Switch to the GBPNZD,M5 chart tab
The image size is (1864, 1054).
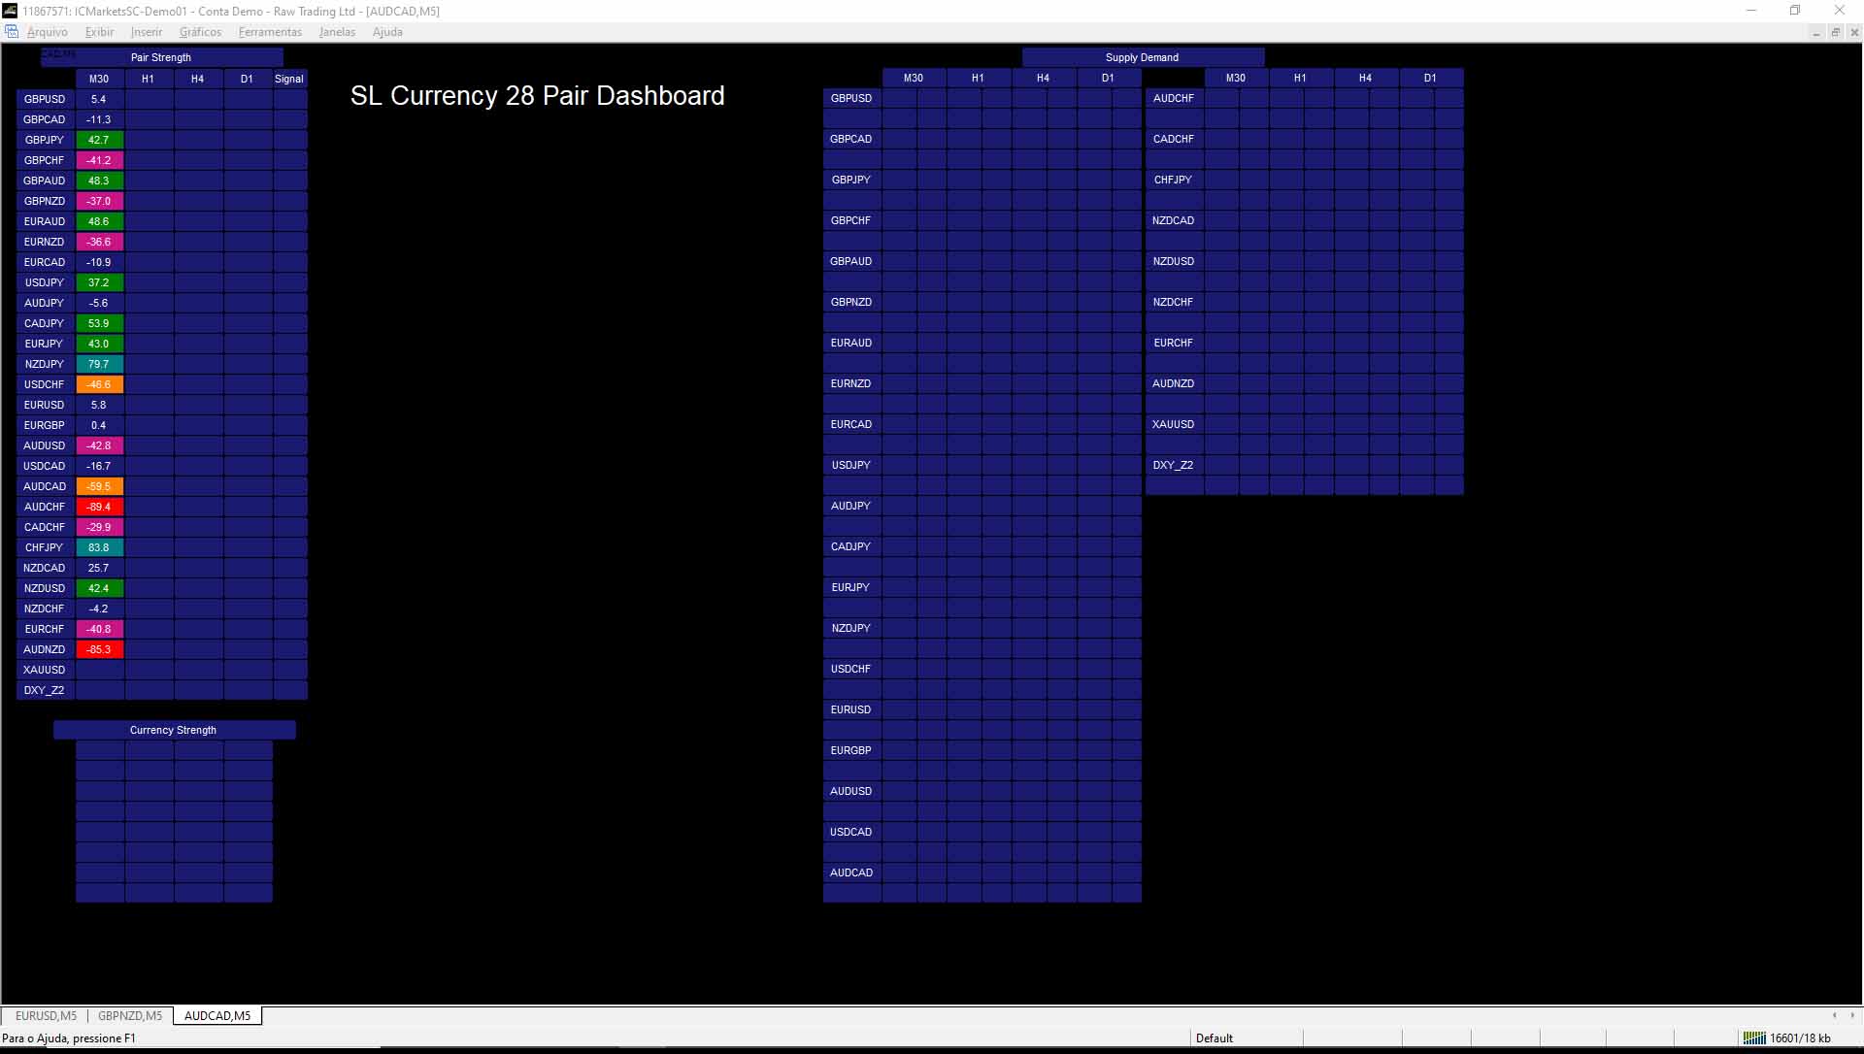point(130,1016)
